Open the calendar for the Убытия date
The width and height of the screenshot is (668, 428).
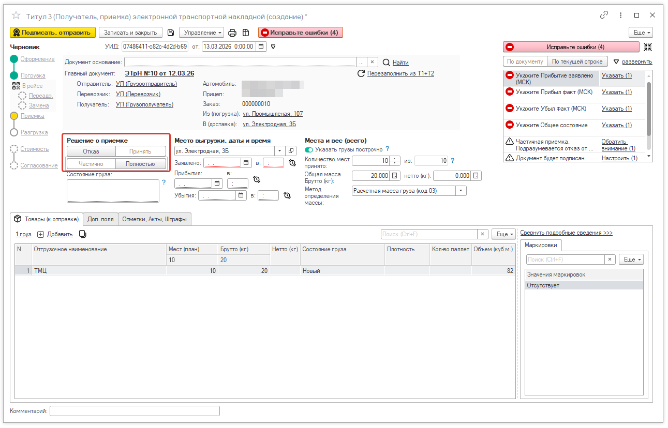click(241, 195)
